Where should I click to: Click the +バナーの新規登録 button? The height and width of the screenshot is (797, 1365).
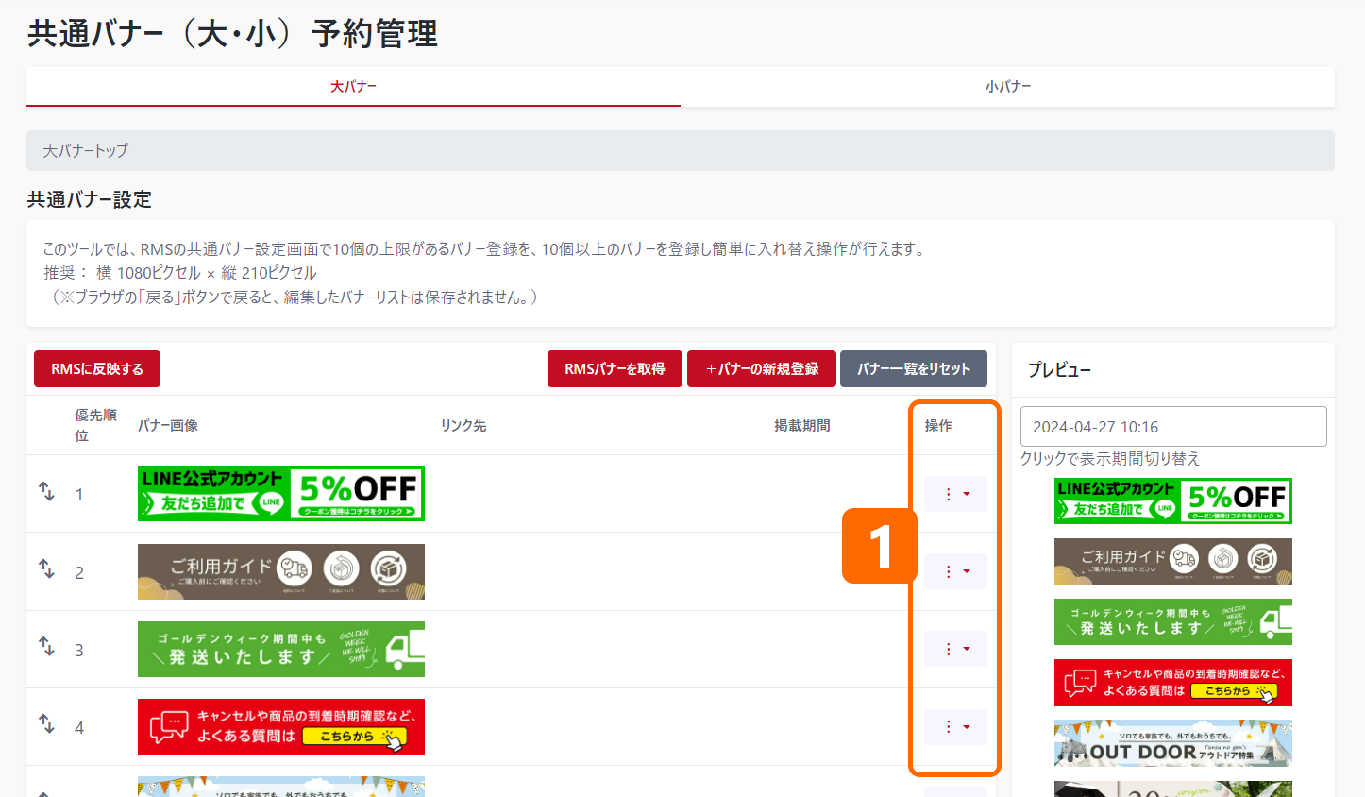(x=762, y=369)
